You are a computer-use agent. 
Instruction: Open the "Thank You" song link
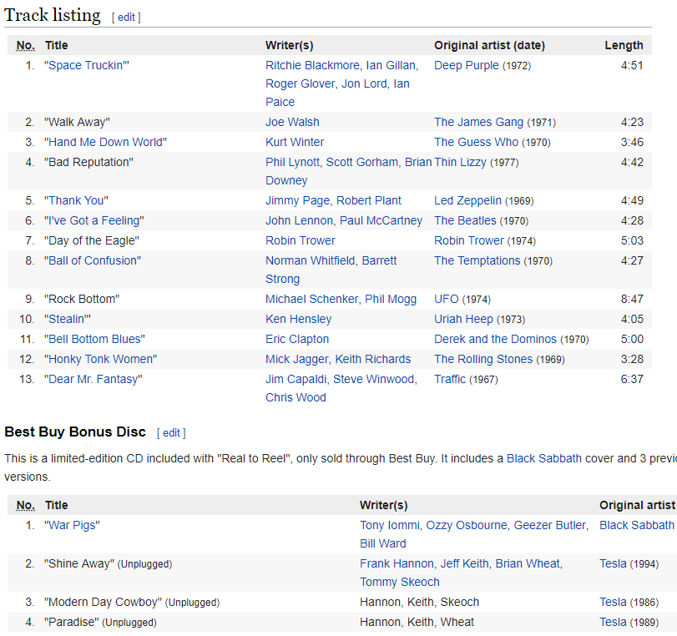[76, 200]
